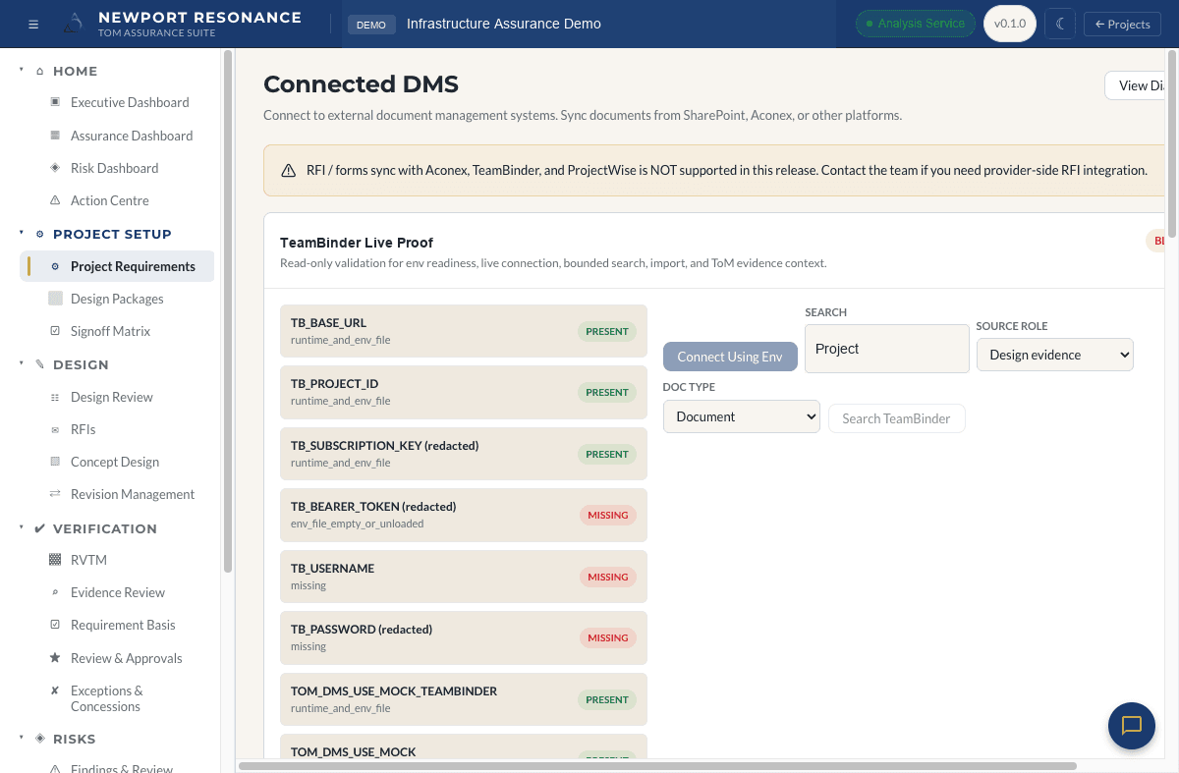Image resolution: width=1179 pixels, height=773 pixels.
Task: Open the hamburger menu icon
Action: [33, 25]
